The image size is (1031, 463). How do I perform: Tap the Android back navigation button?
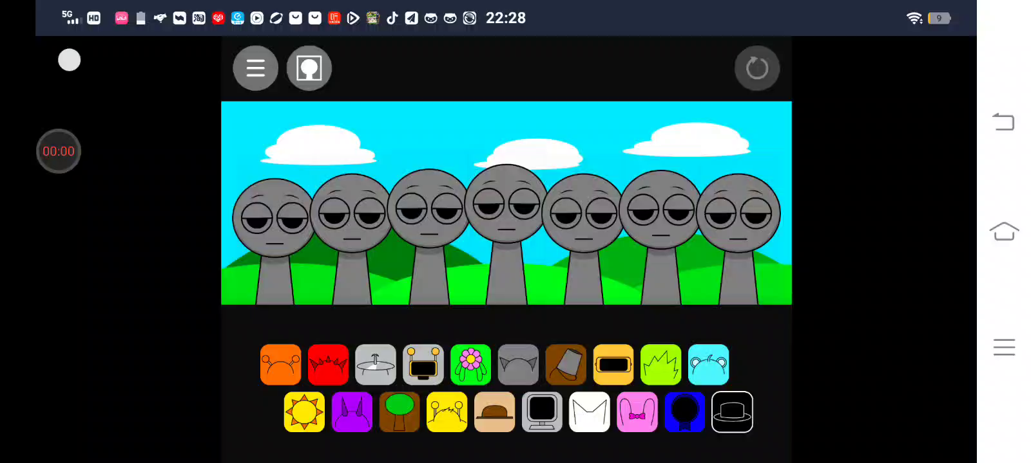pos(1004,121)
